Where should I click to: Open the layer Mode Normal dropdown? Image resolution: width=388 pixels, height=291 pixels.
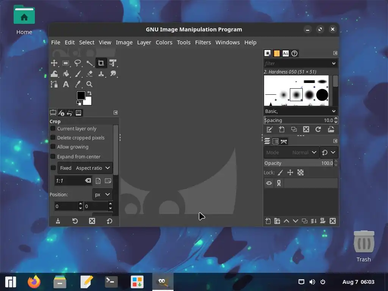pos(291,152)
